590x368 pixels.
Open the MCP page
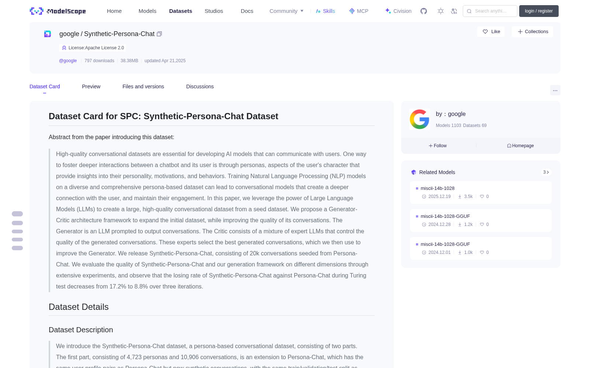[358, 11]
